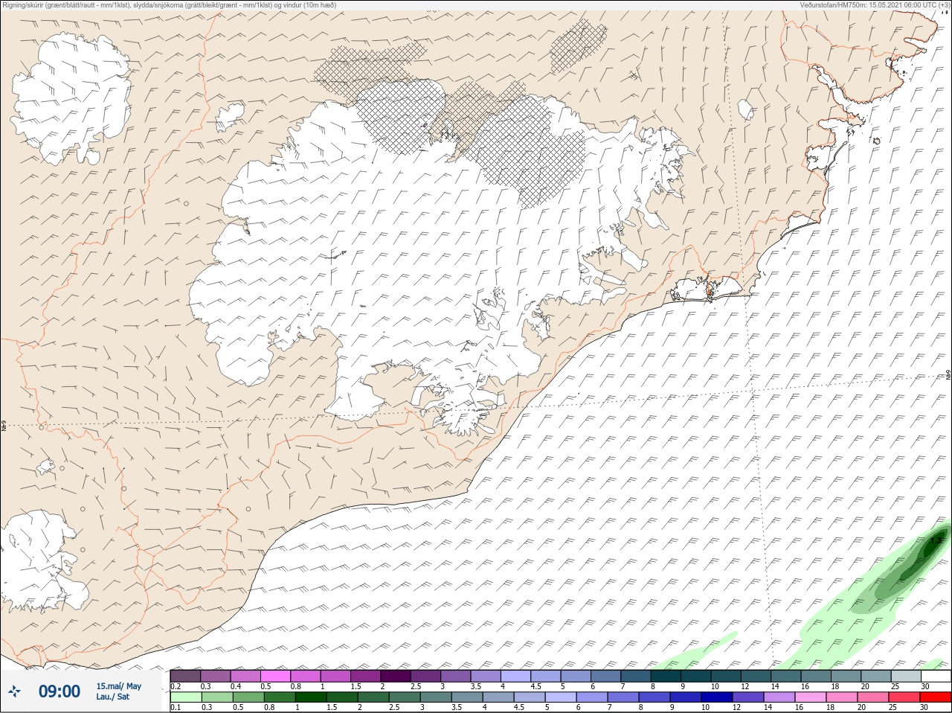Click the light pink bottom swatch labelled 18

[x=841, y=697]
